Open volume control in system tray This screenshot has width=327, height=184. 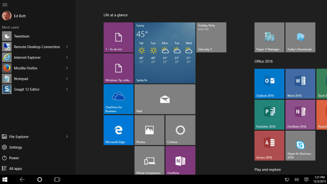pos(296,180)
